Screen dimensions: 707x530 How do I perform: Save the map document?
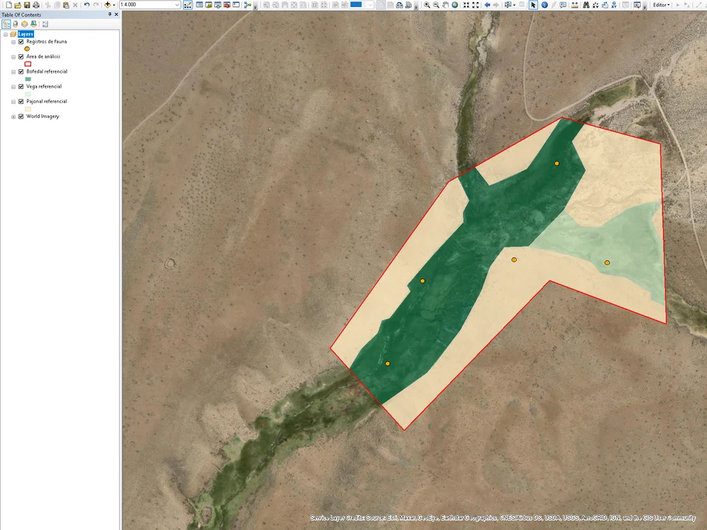[27, 5]
